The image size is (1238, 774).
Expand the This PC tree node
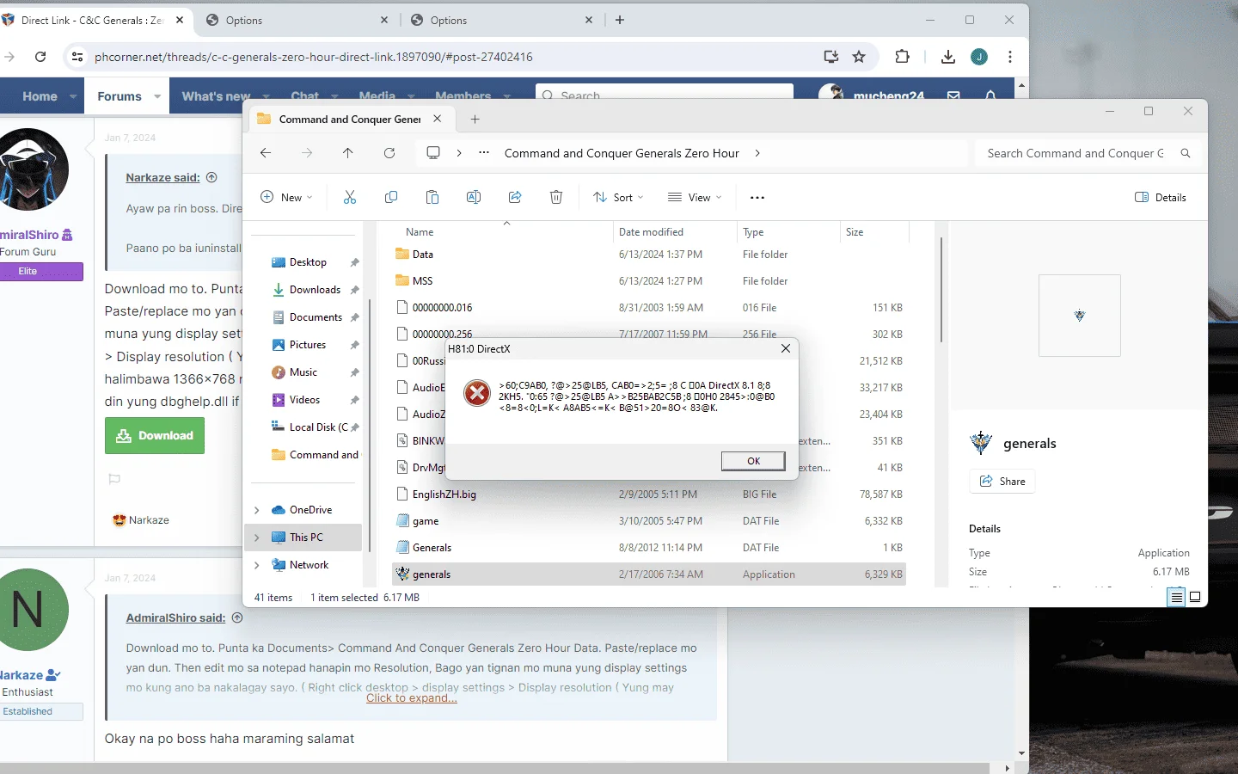coord(256,537)
